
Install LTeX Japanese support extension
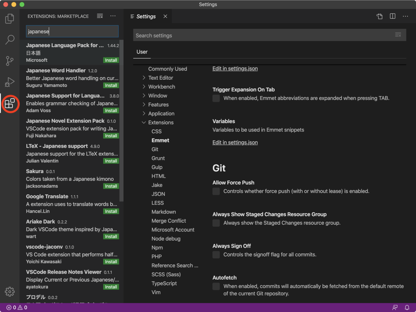[111, 161]
